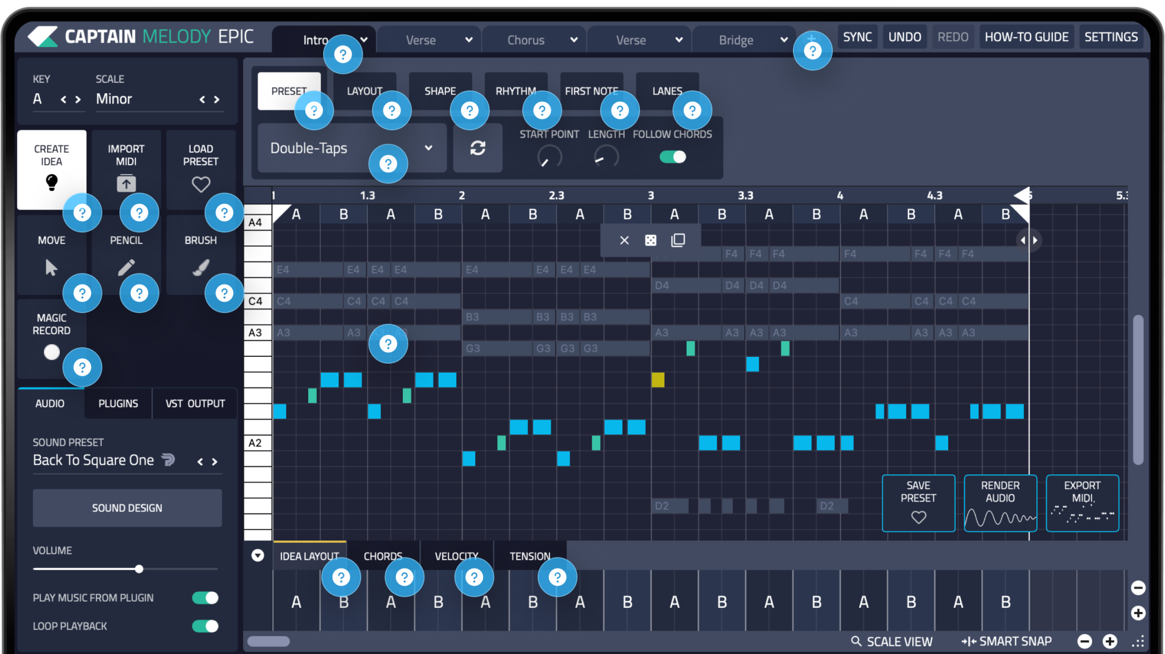
Task: Click the Sound Design button
Action: (127, 508)
